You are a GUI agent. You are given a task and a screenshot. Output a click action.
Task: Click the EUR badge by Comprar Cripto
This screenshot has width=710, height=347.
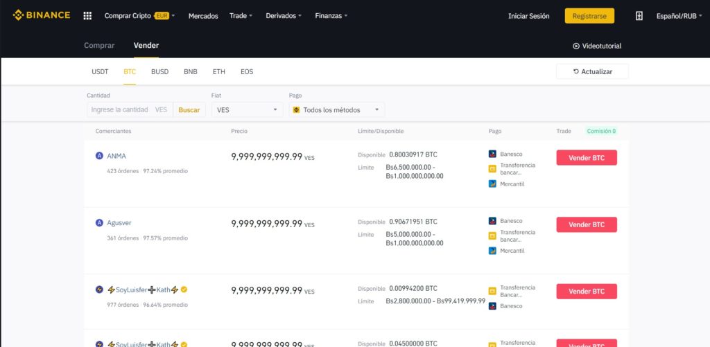click(162, 16)
